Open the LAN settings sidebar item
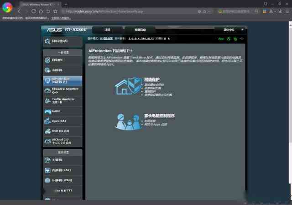The width and height of the screenshot is (292, 205). pyautogui.click(x=63, y=170)
